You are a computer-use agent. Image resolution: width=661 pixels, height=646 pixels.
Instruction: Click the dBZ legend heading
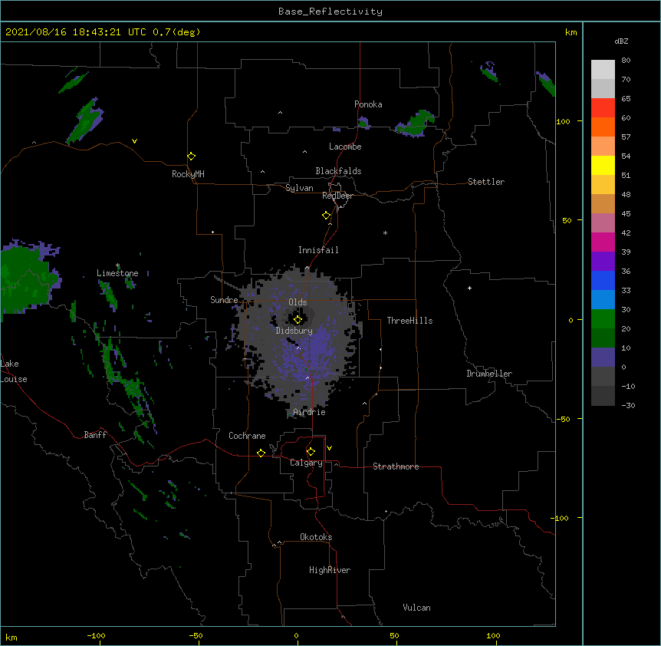(x=621, y=41)
